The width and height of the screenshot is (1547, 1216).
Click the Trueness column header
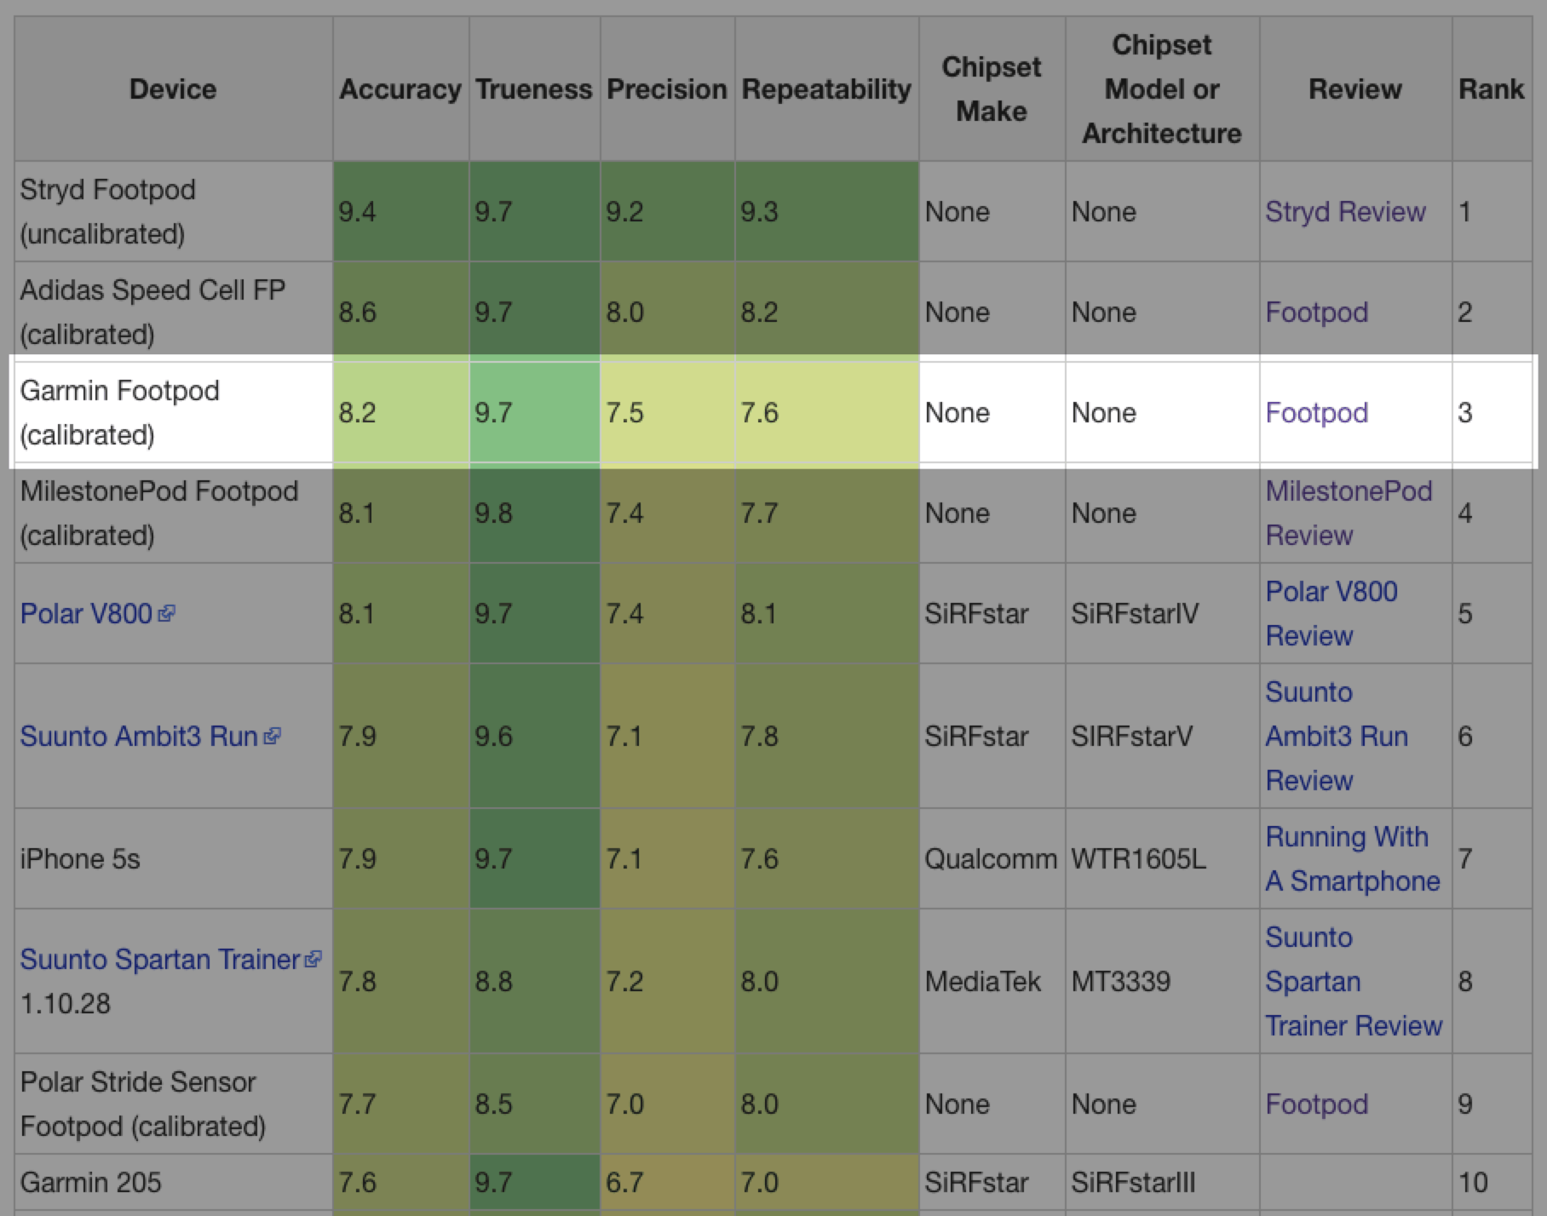(533, 89)
